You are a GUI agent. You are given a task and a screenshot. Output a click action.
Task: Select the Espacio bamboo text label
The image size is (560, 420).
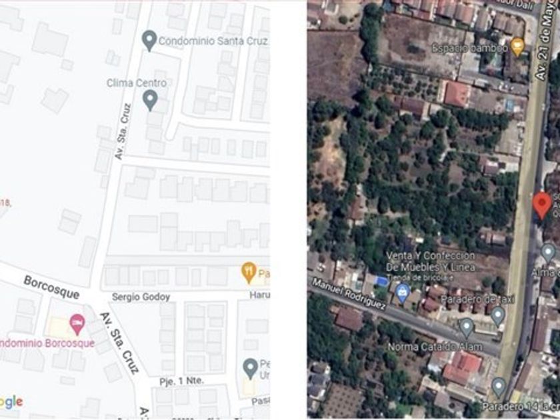(x=469, y=48)
